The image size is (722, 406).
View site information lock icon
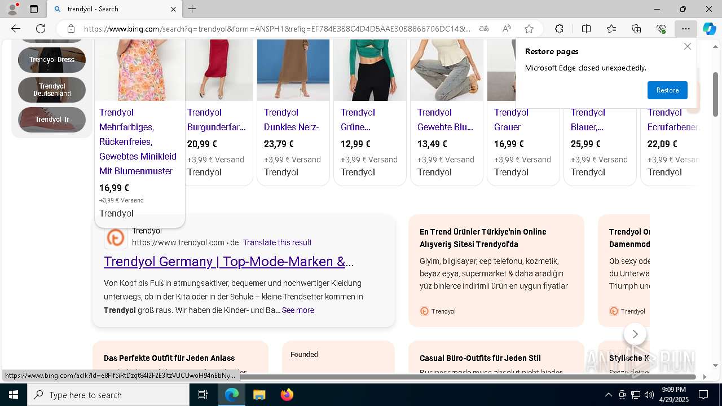point(71,29)
